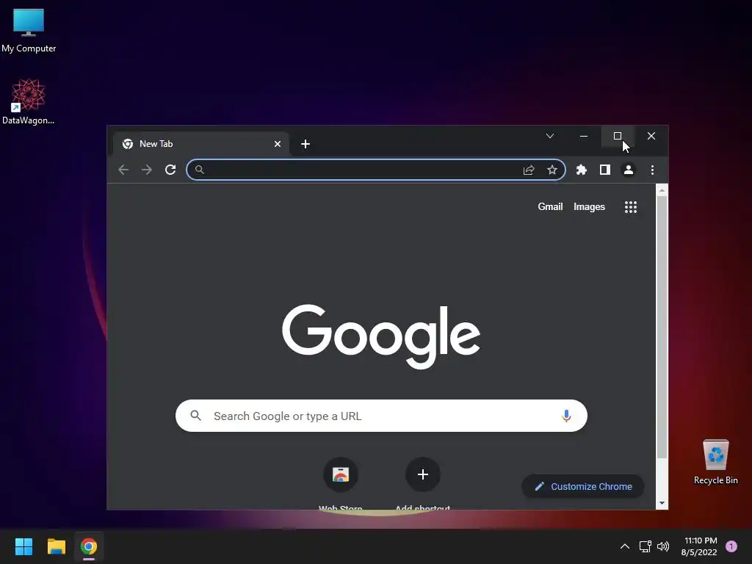
Task: Open the Extensions puzzle icon
Action: tap(582, 170)
